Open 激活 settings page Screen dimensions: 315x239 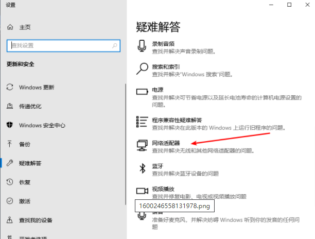(x=25, y=201)
